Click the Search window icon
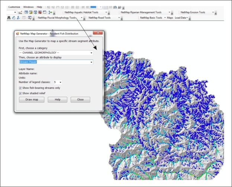232x187 pixels. pos(35,12)
